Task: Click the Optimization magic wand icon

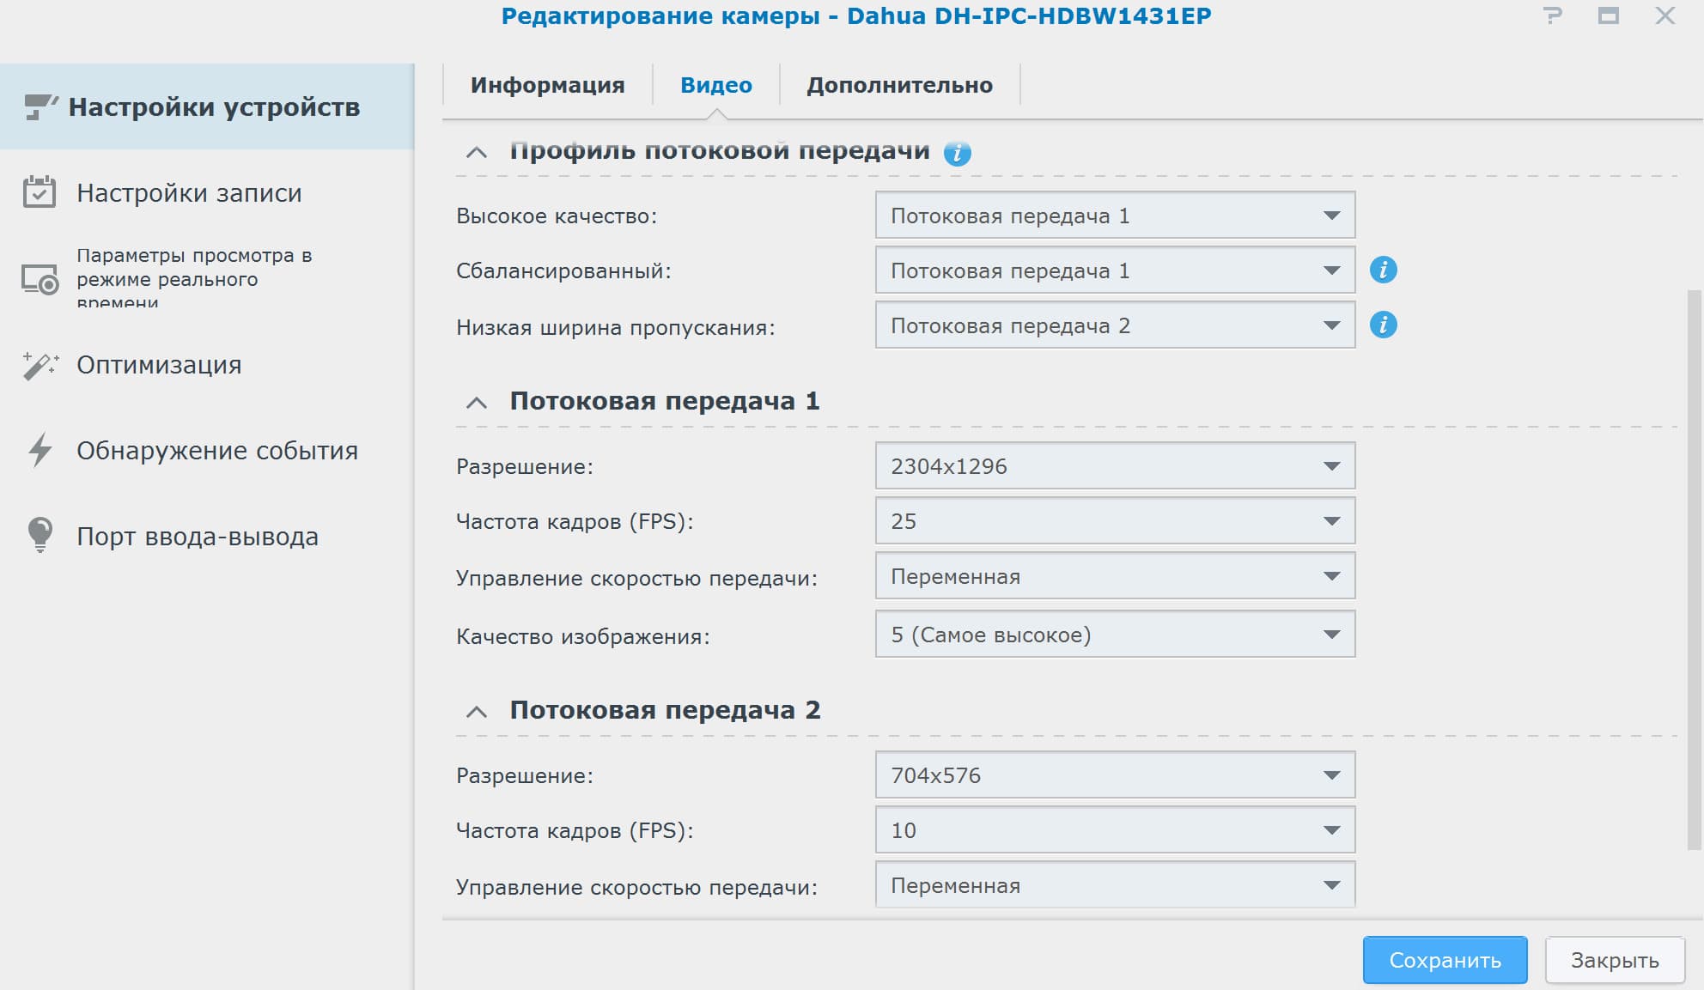Action: (x=40, y=365)
